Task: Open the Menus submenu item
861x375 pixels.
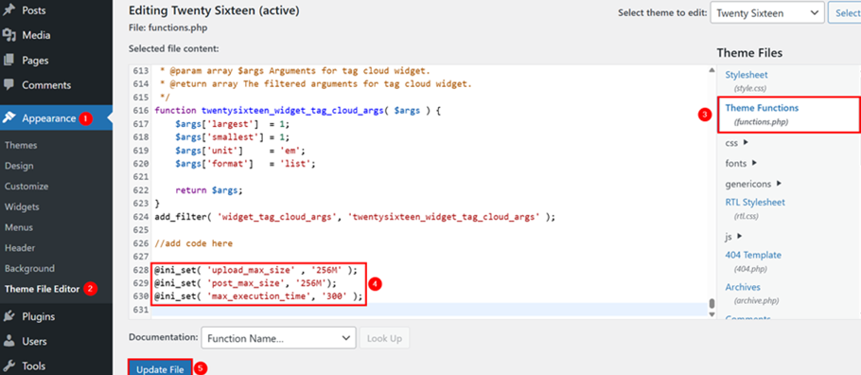Action: pos(19,227)
